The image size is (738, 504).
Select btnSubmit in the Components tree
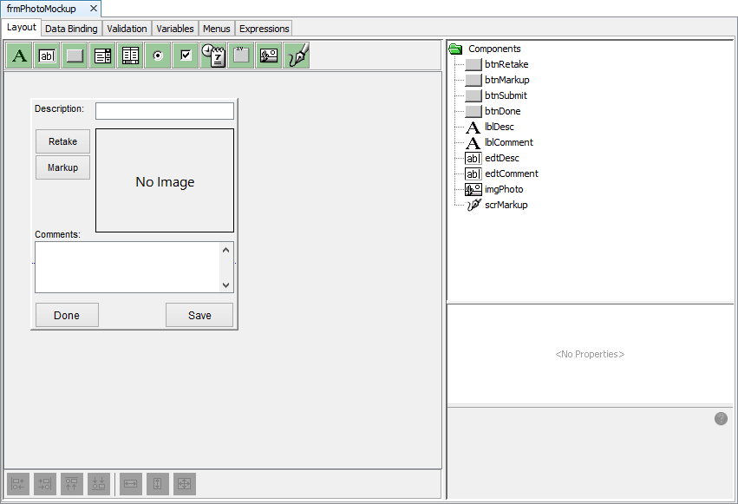pyautogui.click(x=506, y=95)
